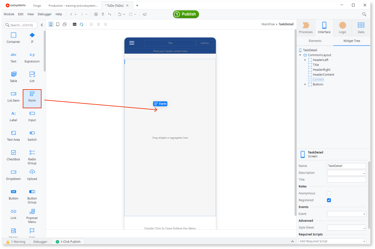Click the 1-Click Publish button
The height and width of the screenshot is (249, 375).
tap(68, 242)
